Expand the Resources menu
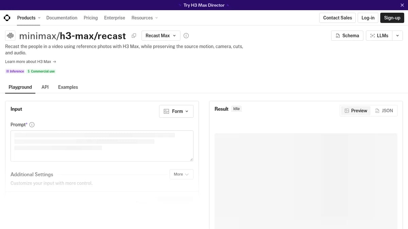The height and width of the screenshot is (229, 408). point(144,18)
